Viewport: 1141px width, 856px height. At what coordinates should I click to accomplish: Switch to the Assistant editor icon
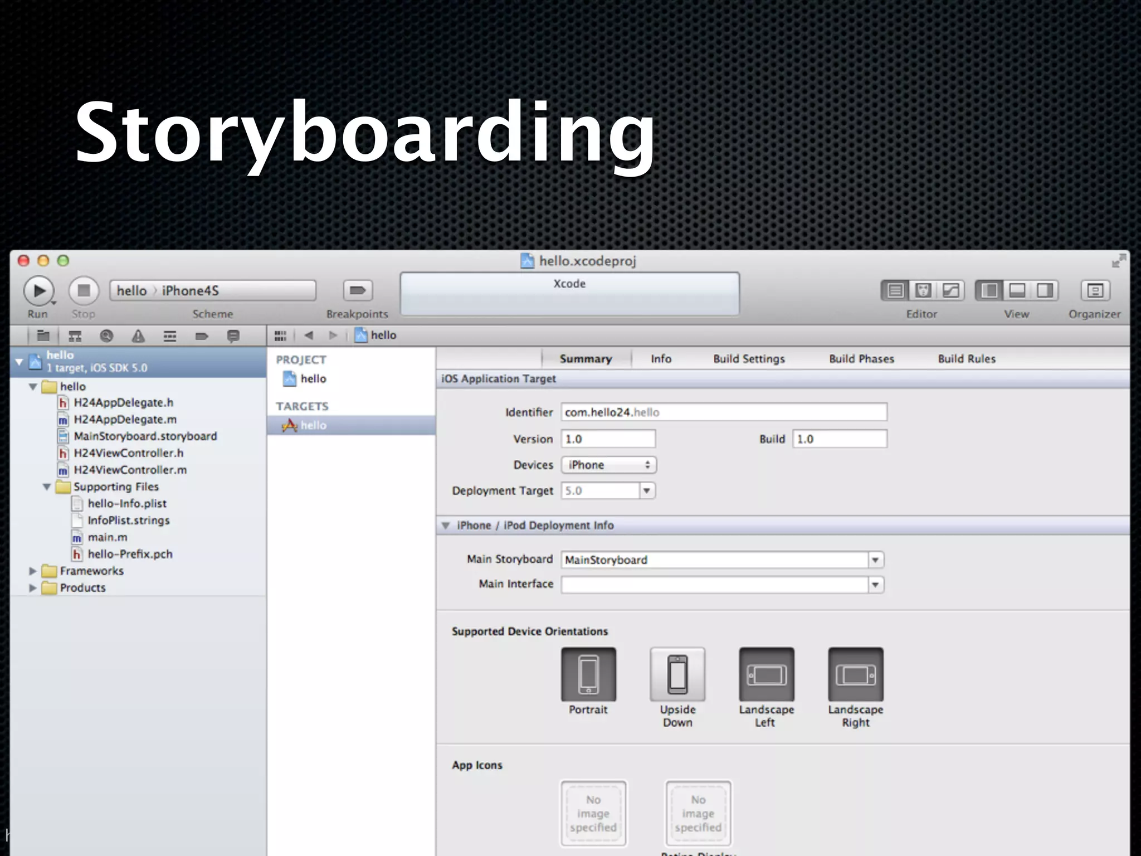click(923, 290)
